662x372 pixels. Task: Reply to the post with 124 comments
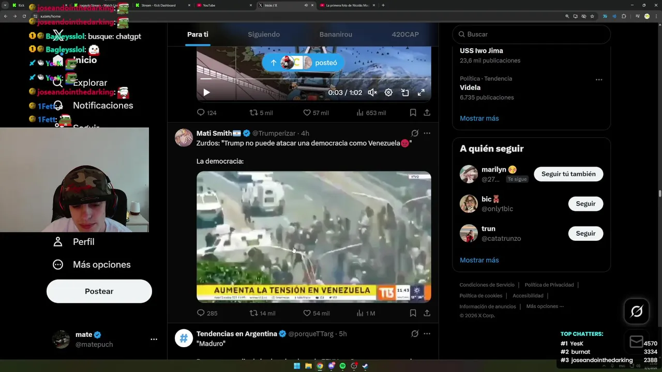[206, 113]
